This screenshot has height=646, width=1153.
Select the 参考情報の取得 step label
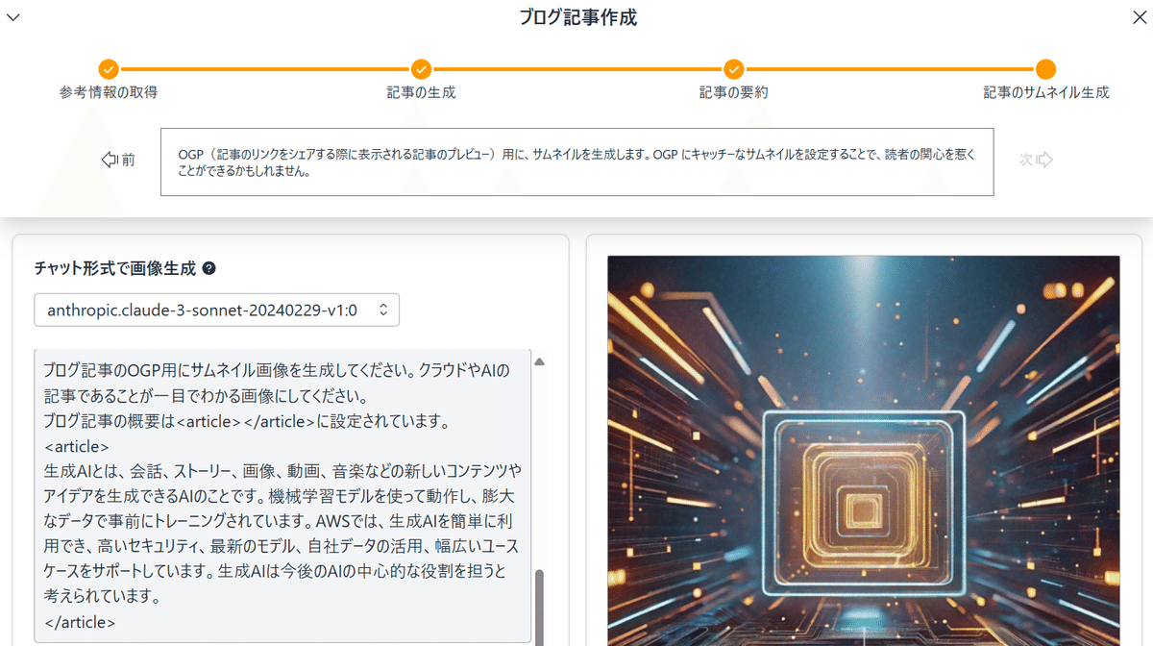[x=108, y=92]
